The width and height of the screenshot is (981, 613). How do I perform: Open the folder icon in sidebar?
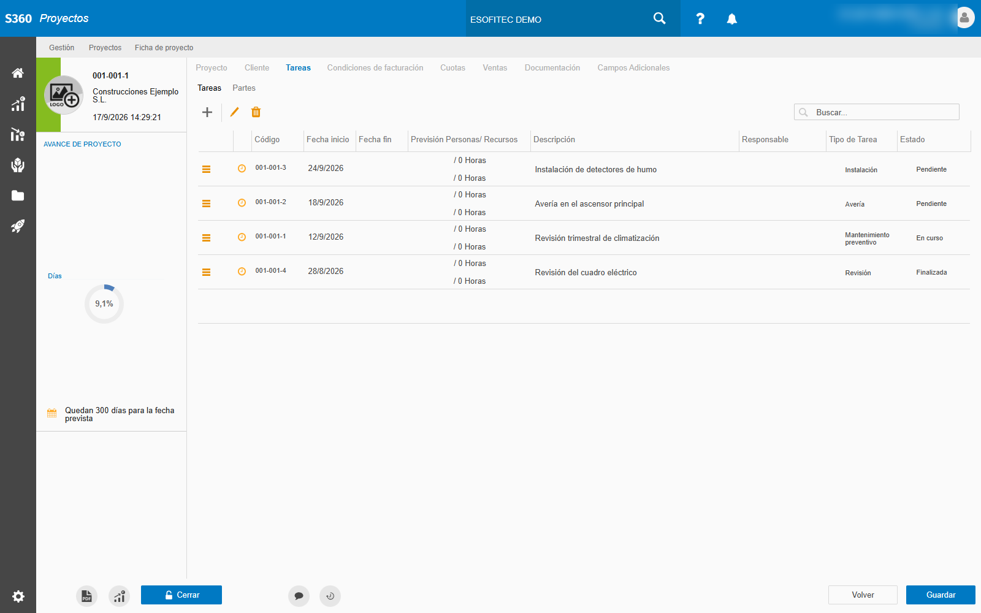[18, 196]
